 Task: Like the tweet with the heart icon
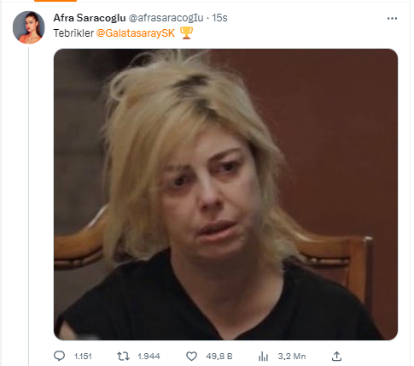191,356
